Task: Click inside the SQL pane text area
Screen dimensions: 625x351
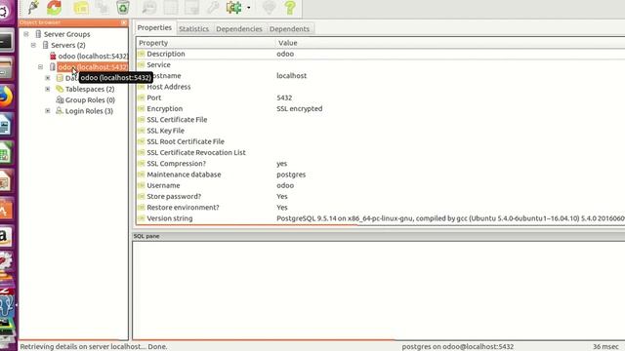Action: coord(379,291)
